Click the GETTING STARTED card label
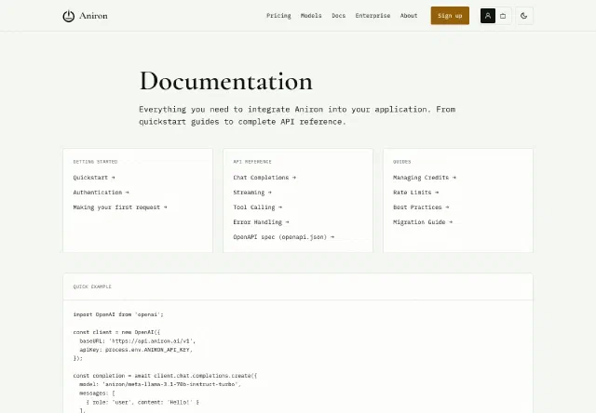Image resolution: width=596 pixels, height=413 pixels. pos(95,162)
